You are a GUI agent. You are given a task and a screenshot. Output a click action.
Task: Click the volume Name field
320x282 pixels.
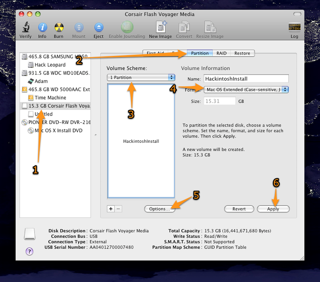(246, 79)
